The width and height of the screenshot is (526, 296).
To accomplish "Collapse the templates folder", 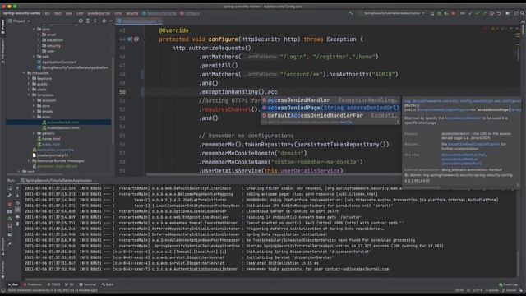I will tap(29, 95).
